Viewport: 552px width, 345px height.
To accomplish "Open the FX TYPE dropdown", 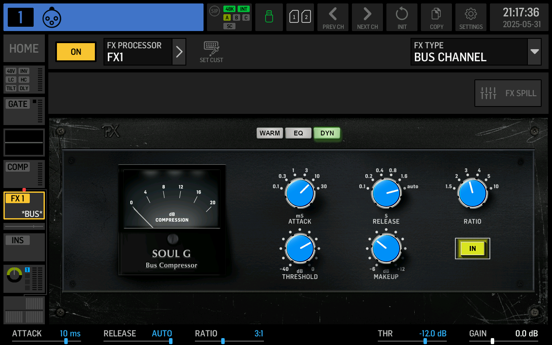I will (533, 51).
